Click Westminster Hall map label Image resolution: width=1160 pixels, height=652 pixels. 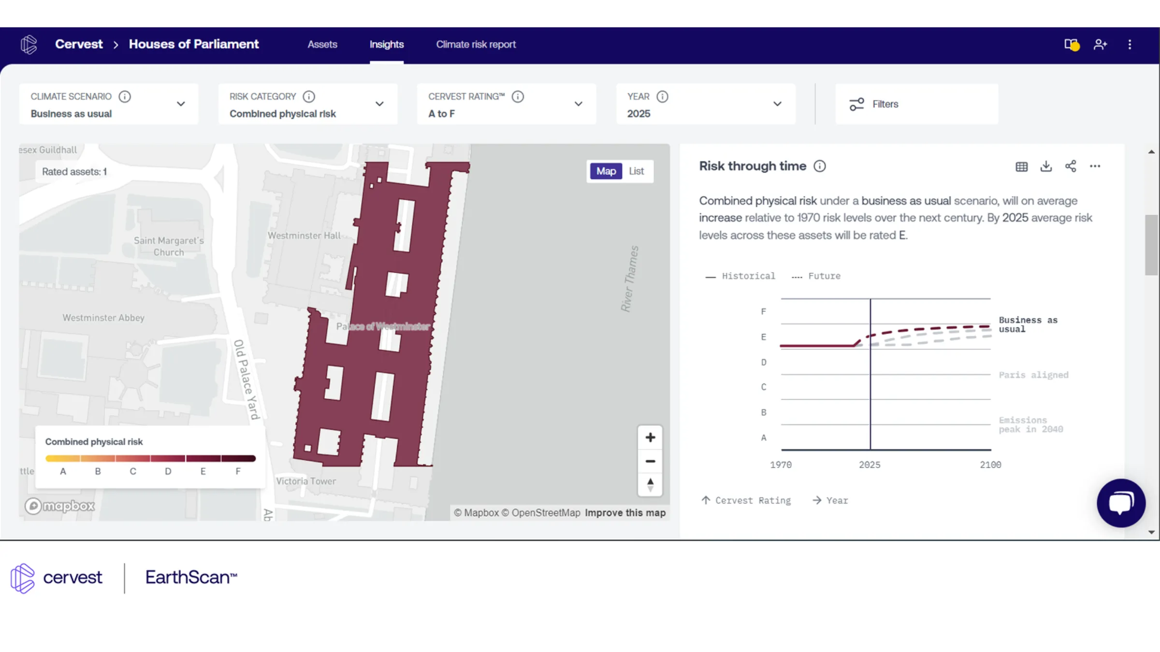304,235
